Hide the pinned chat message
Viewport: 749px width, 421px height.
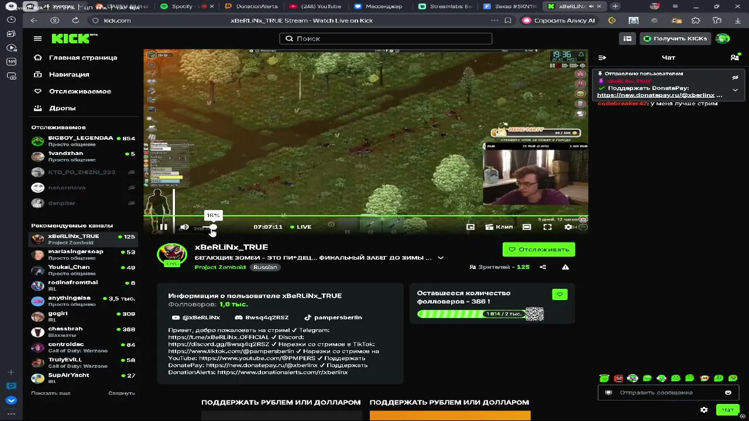tap(735, 77)
